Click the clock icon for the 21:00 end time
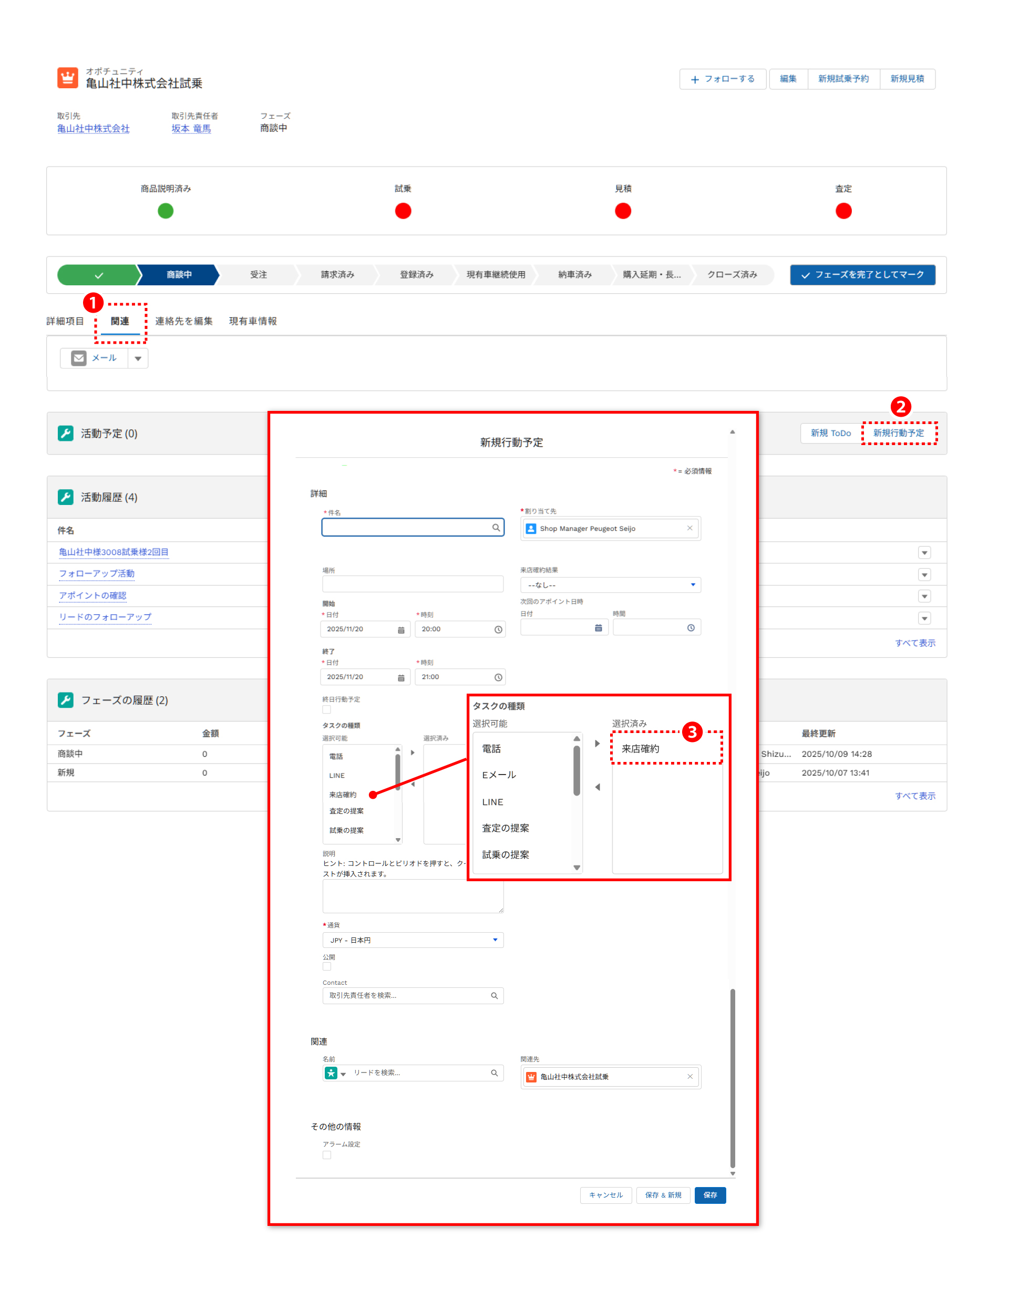The height and width of the screenshot is (1310, 1009). click(x=498, y=677)
